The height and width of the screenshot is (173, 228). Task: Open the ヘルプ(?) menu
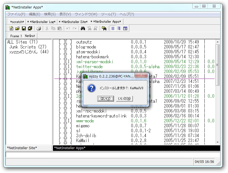click(127, 14)
